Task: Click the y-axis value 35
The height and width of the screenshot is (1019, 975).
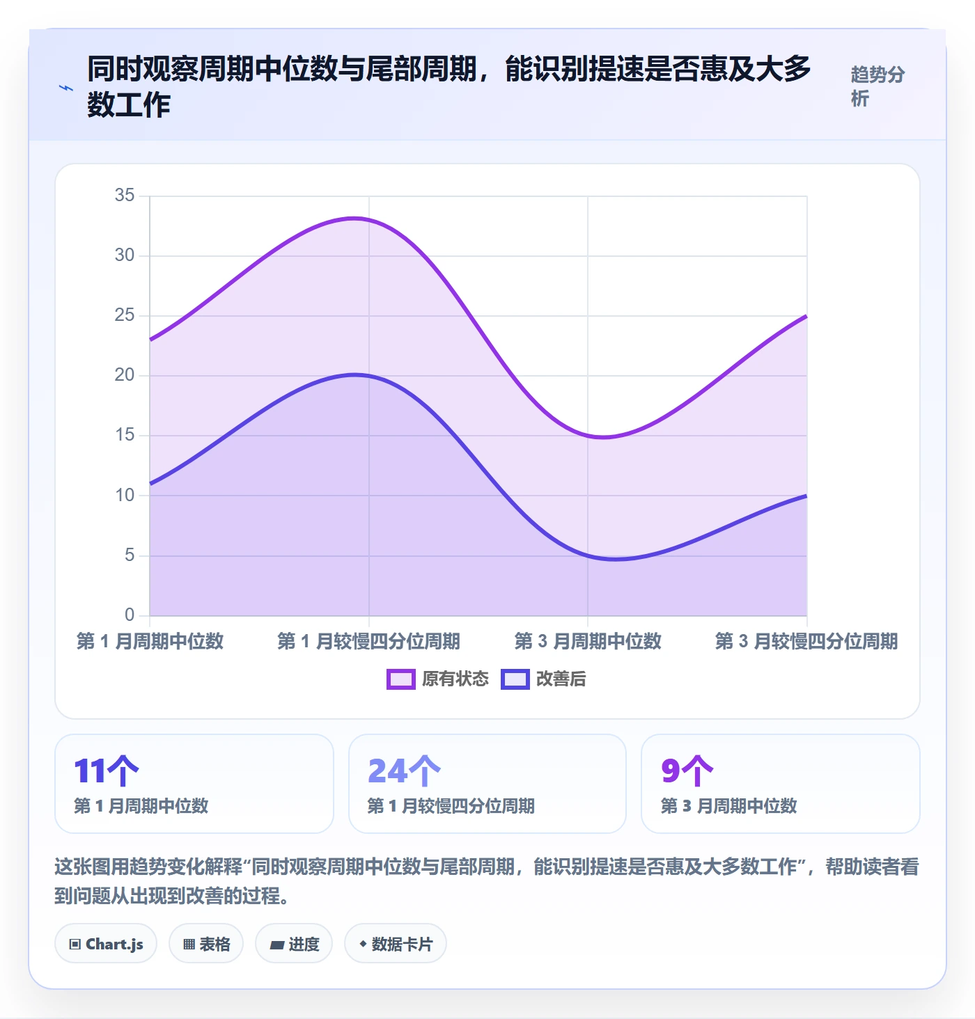Action: tap(125, 195)
